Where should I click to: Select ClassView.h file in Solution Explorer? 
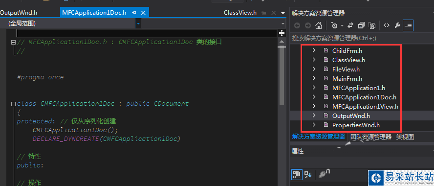click(348, 60)
